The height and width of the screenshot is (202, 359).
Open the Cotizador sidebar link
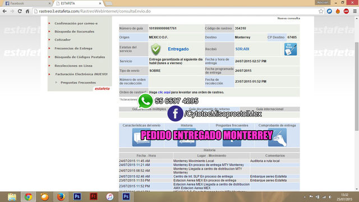pyautogui.click(x=62, y=40)
